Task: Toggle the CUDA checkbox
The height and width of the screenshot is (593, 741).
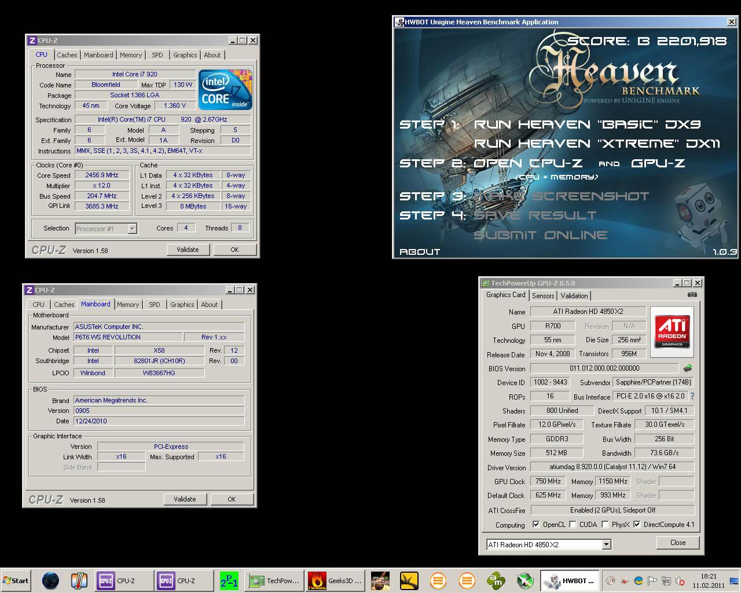Action: (x=573, y=525)
